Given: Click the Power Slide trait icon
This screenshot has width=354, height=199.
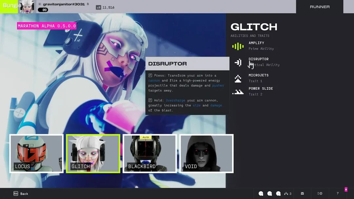Looking at the screenshot, I should pos(238,92).
